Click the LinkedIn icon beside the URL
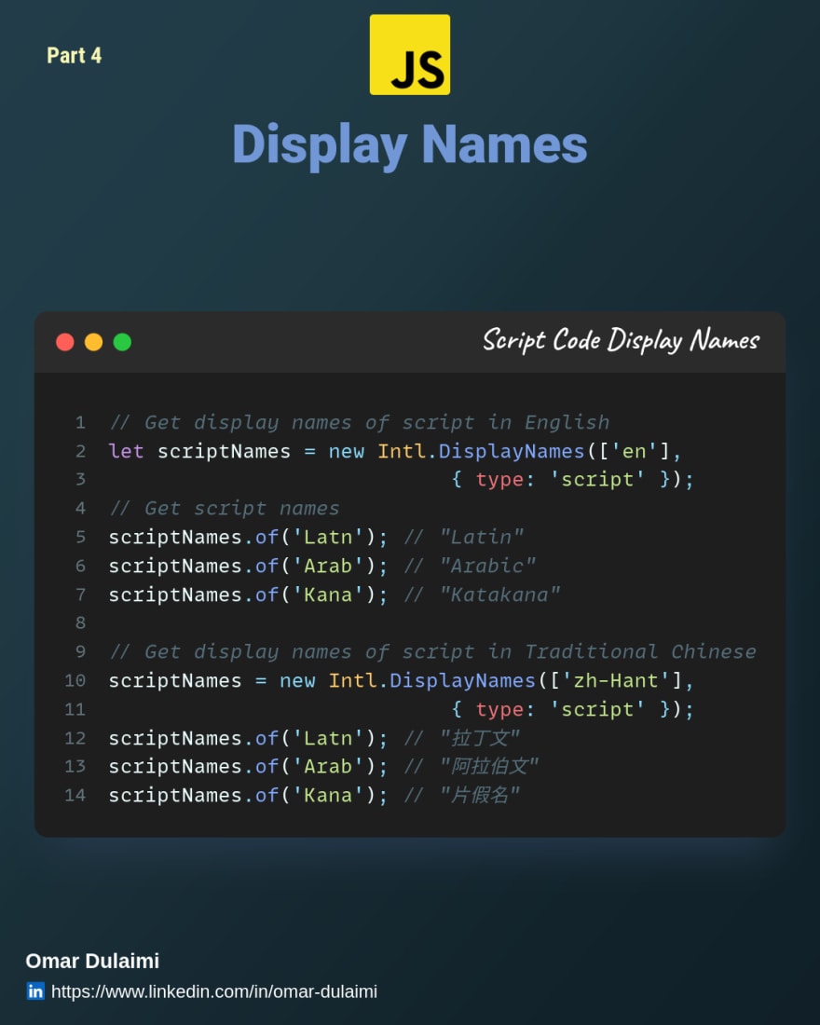Screen dimensions: 820x1025 pyautogui.click(x=35, y=991)
